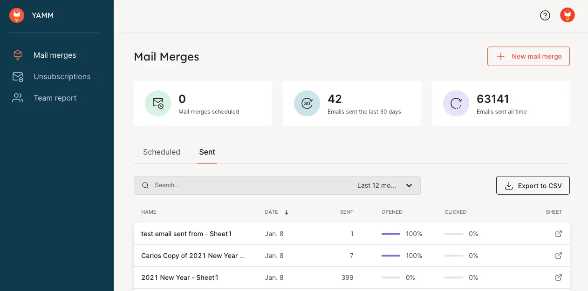Click the 30-day emails sent icon
Image resolution: width=588 pixels, height=291 pixels.
tap(307, 103)
